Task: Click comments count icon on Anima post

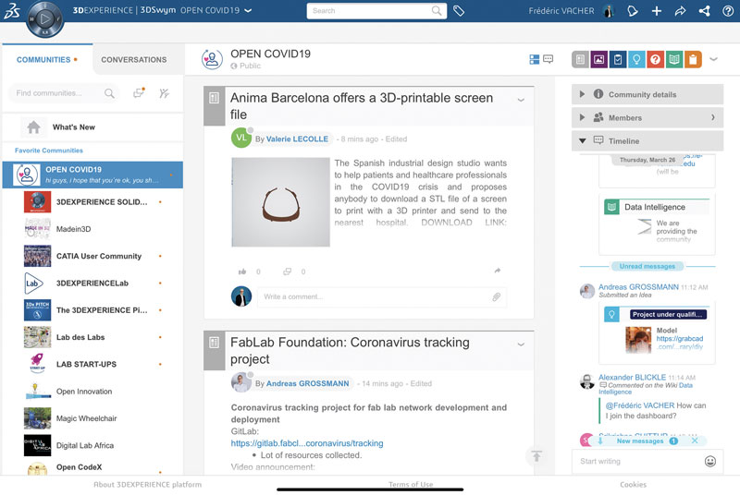Action: (x=287, y=272)
